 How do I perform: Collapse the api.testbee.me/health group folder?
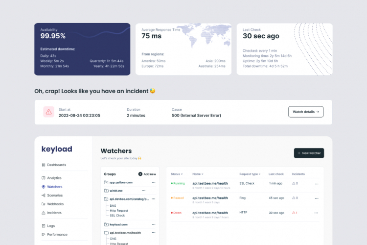[x=106, y=233]
